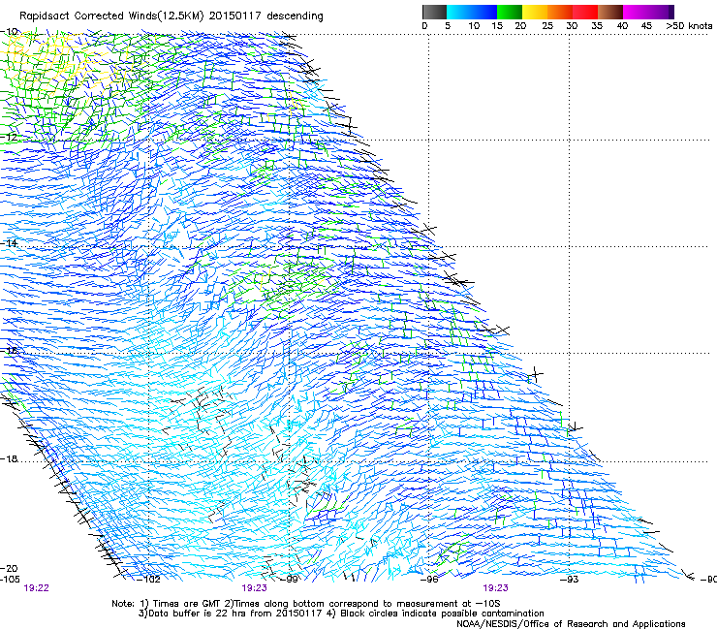The height and width of the screenshot is (630, 717).
Task: Click the '19:23' time label beside -93
Action: pos(495,588)
